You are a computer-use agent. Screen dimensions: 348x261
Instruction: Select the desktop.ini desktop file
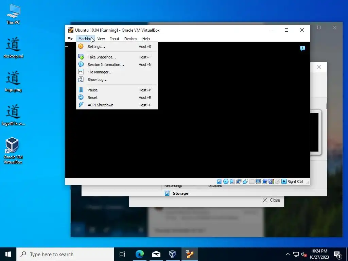[13, 48]
